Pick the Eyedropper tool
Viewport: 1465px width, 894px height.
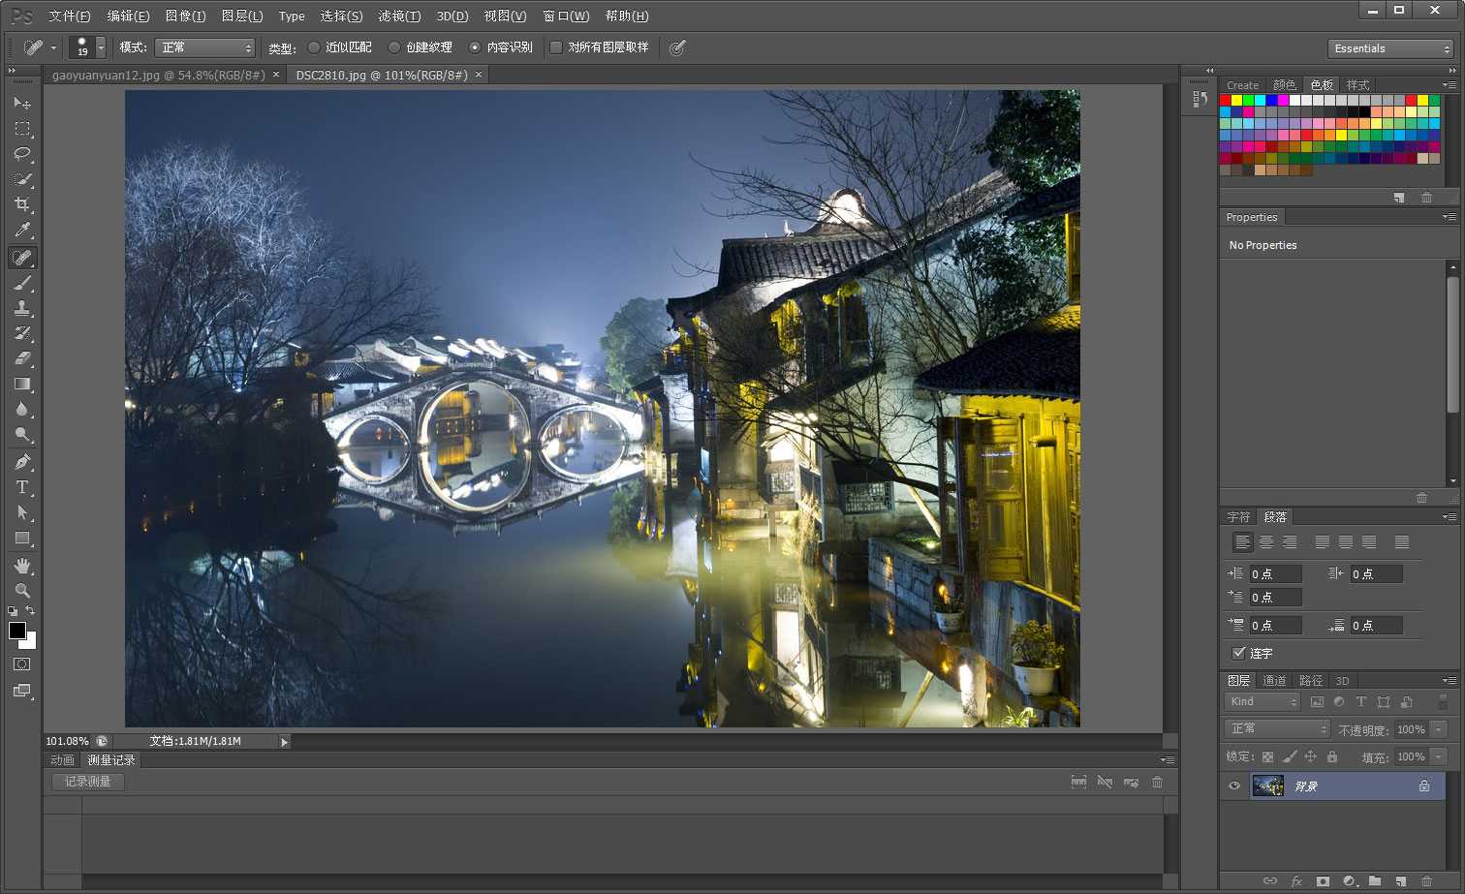click(22, 231)
